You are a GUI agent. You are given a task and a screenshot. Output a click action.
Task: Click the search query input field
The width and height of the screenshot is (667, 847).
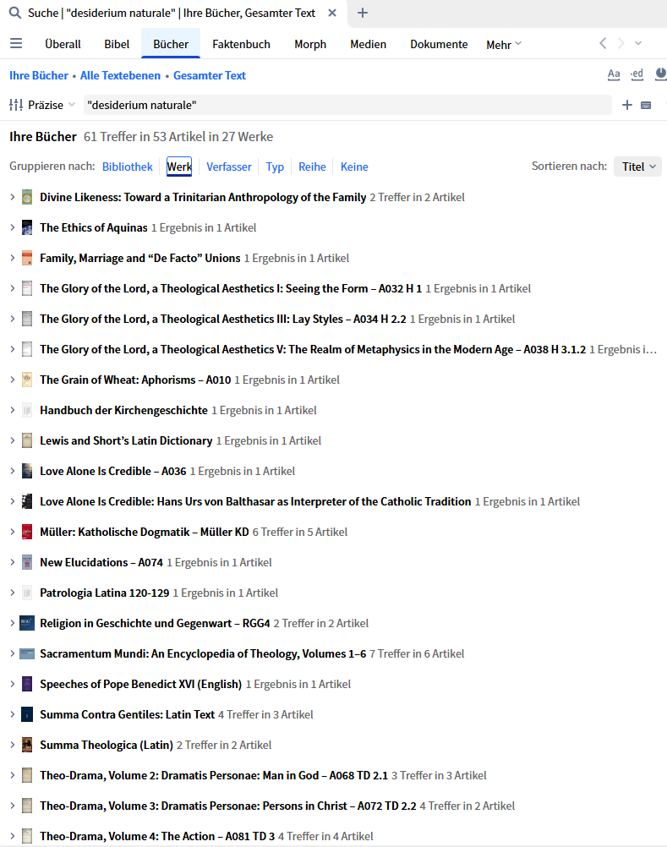click(347, 105)
